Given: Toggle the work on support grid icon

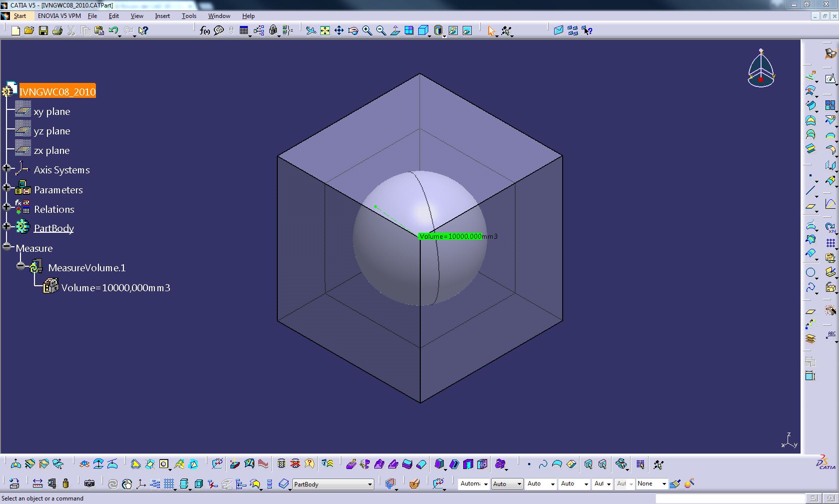Looking at the screenshot, I should point(169,484).
